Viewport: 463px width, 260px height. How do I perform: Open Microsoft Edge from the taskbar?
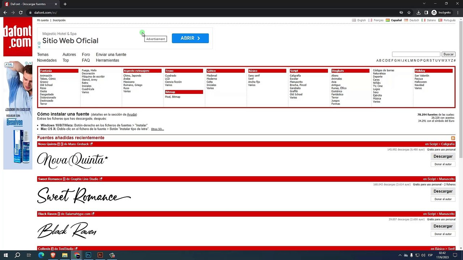[41, 255]
